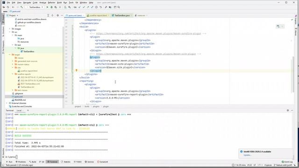Image resolution: width=299 pixels, height=168 pixels.
Task: Open the File menu
Action: (x=8, y=3)
